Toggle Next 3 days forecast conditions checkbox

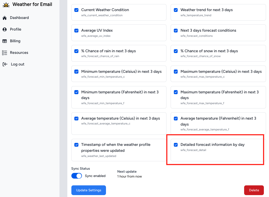176,31
